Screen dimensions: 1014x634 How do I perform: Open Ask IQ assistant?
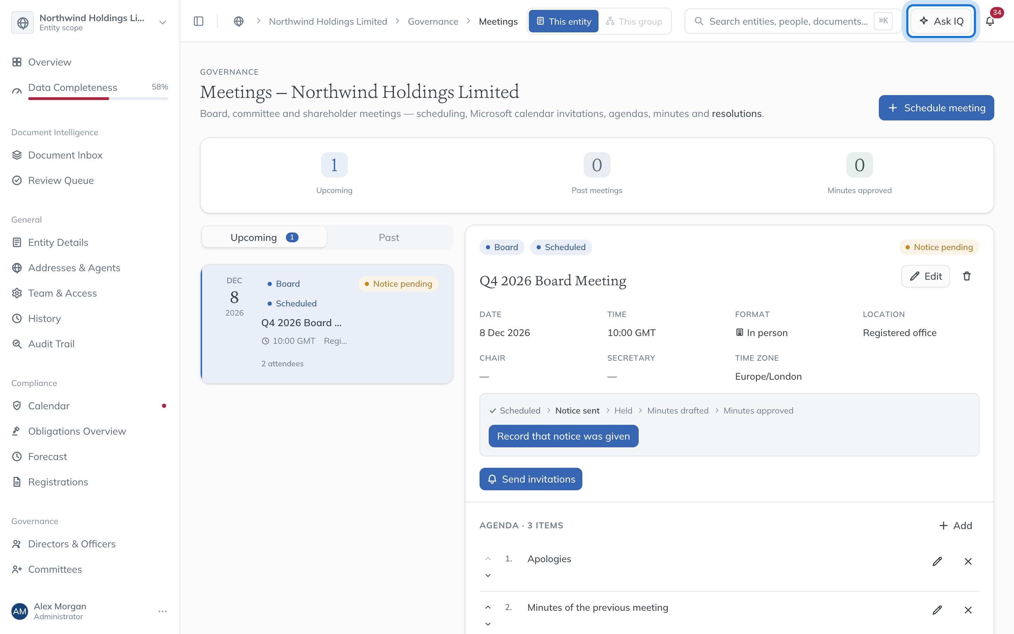[941, 21]
